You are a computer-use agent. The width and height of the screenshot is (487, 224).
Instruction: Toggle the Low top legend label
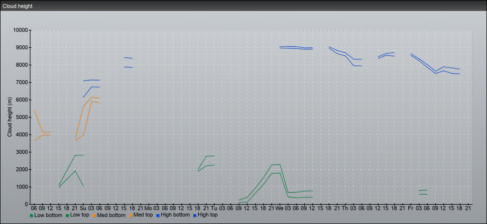81,215
